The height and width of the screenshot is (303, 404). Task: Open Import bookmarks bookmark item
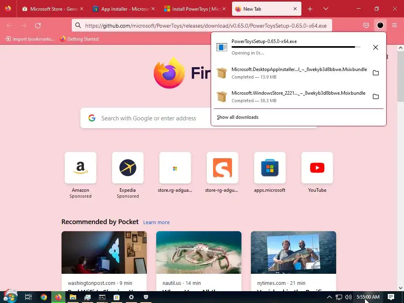tap(30, 39)
